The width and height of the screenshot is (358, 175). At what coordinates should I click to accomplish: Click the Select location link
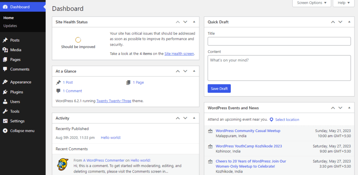tap(287, 120)
